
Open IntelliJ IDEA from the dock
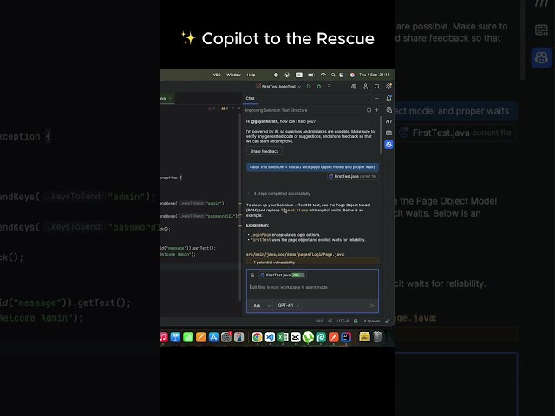(x=346, y=337)
